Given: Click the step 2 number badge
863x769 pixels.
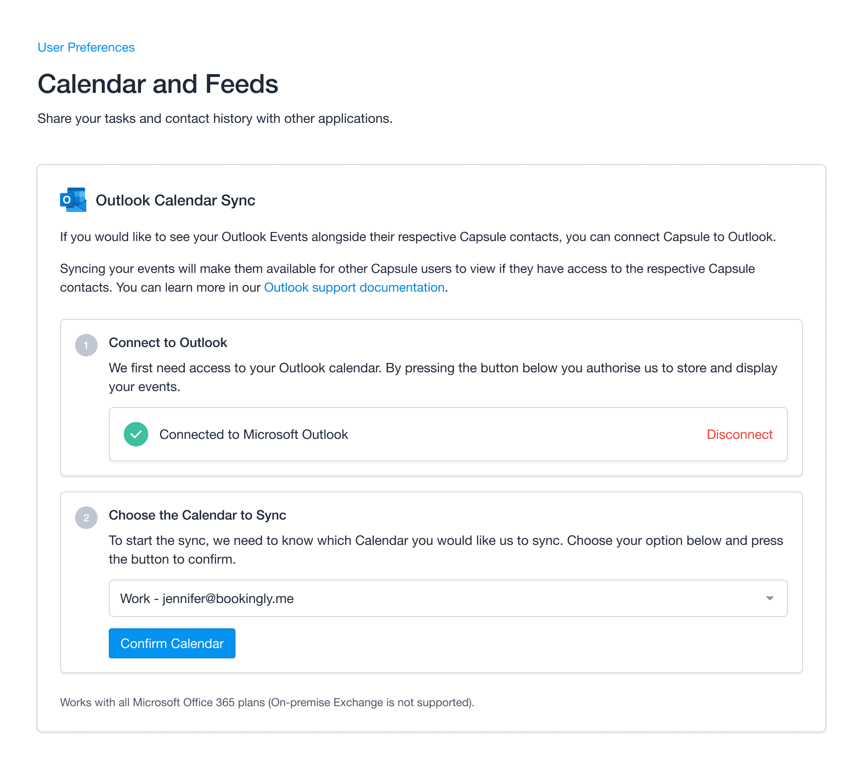Looking at the screenshot, I should (86, 518).
